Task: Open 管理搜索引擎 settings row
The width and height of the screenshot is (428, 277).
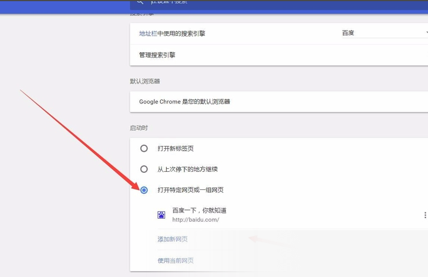Action: pos(279,55)
